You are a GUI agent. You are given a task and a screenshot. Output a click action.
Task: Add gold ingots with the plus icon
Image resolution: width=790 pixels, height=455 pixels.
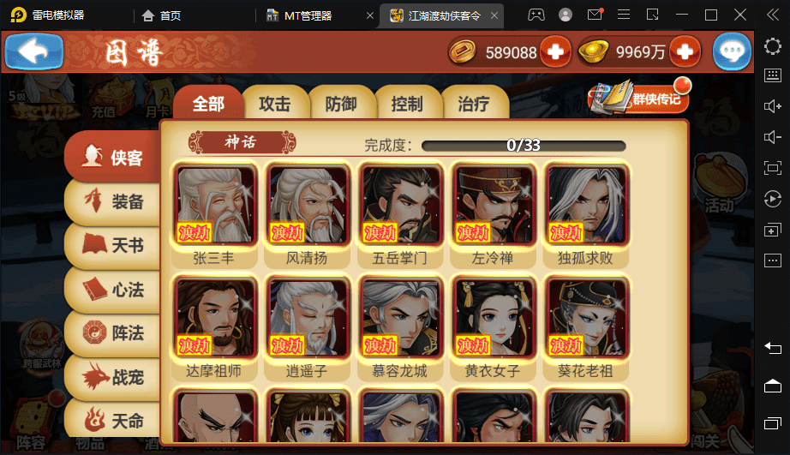click(x=685, y=51)
